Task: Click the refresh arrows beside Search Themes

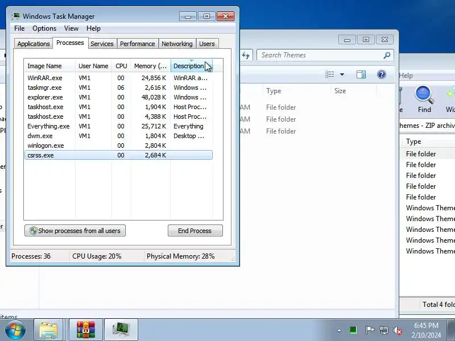Action: tap(246, 55)
